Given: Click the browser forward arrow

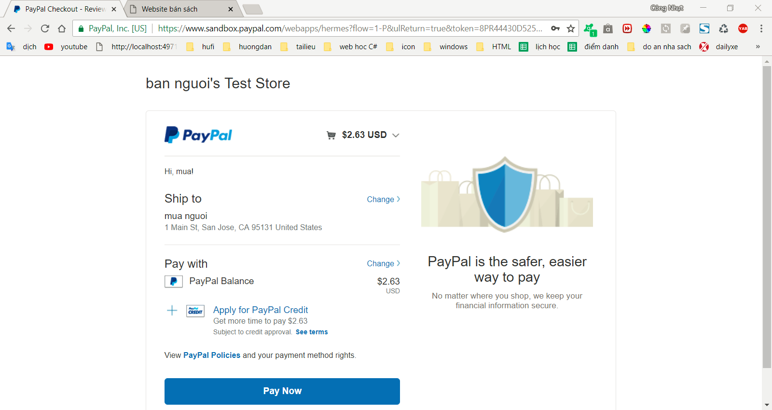Looking at the screenshot, I should coord(28,28).
